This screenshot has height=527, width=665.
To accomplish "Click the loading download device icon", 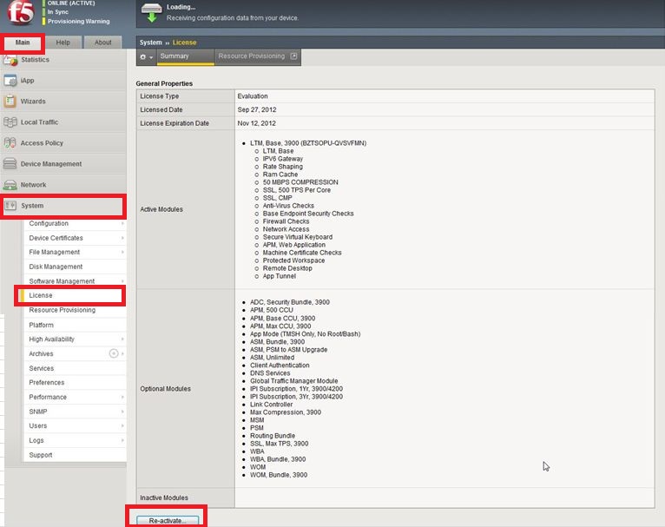I will [x=151, y=13].
